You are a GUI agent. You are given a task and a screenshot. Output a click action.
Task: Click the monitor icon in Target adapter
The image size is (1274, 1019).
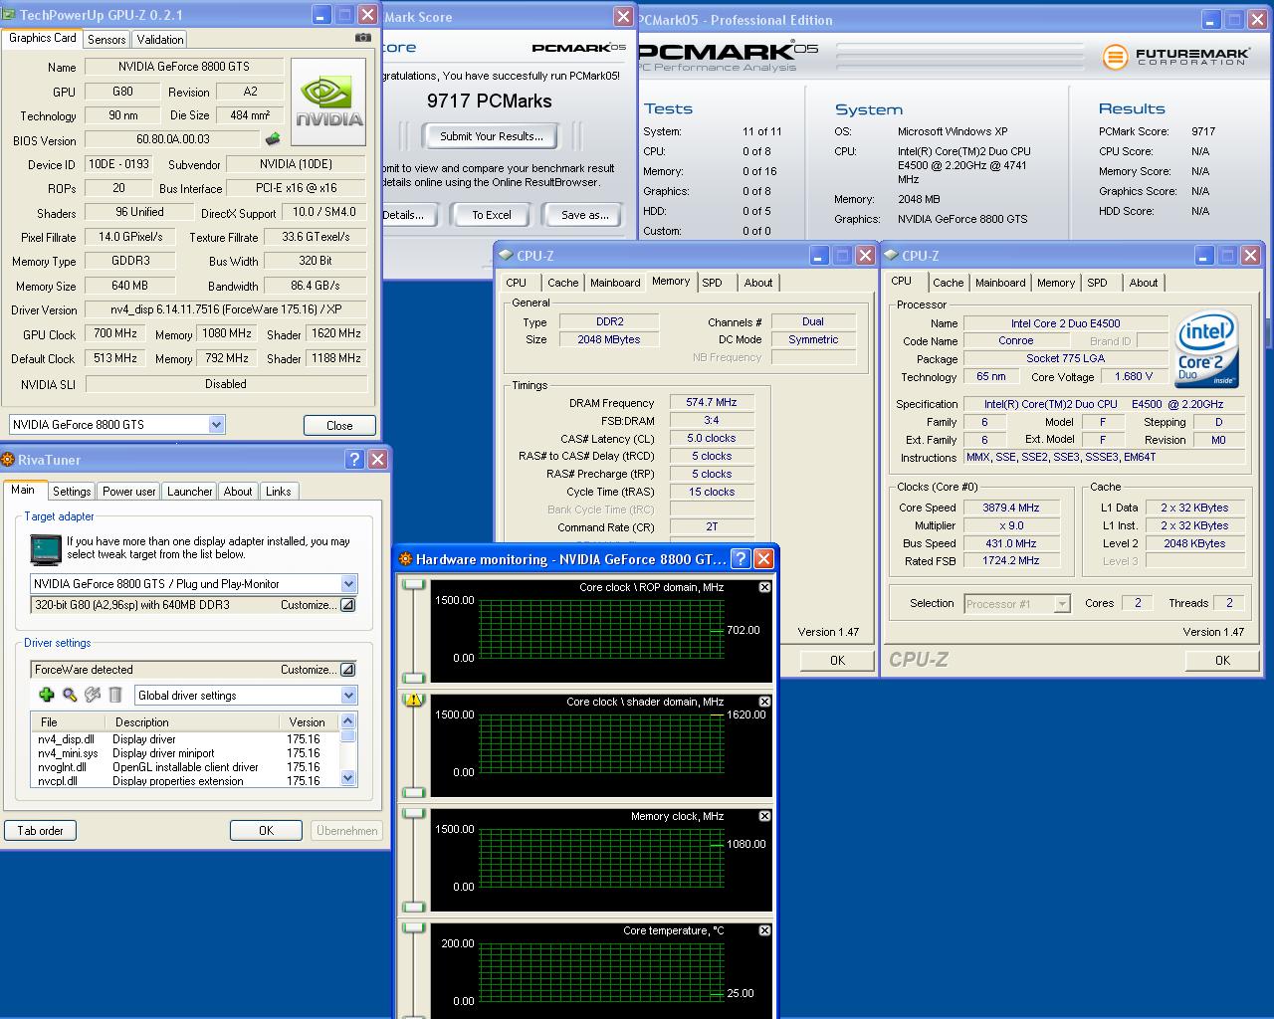tap(46, 548)
